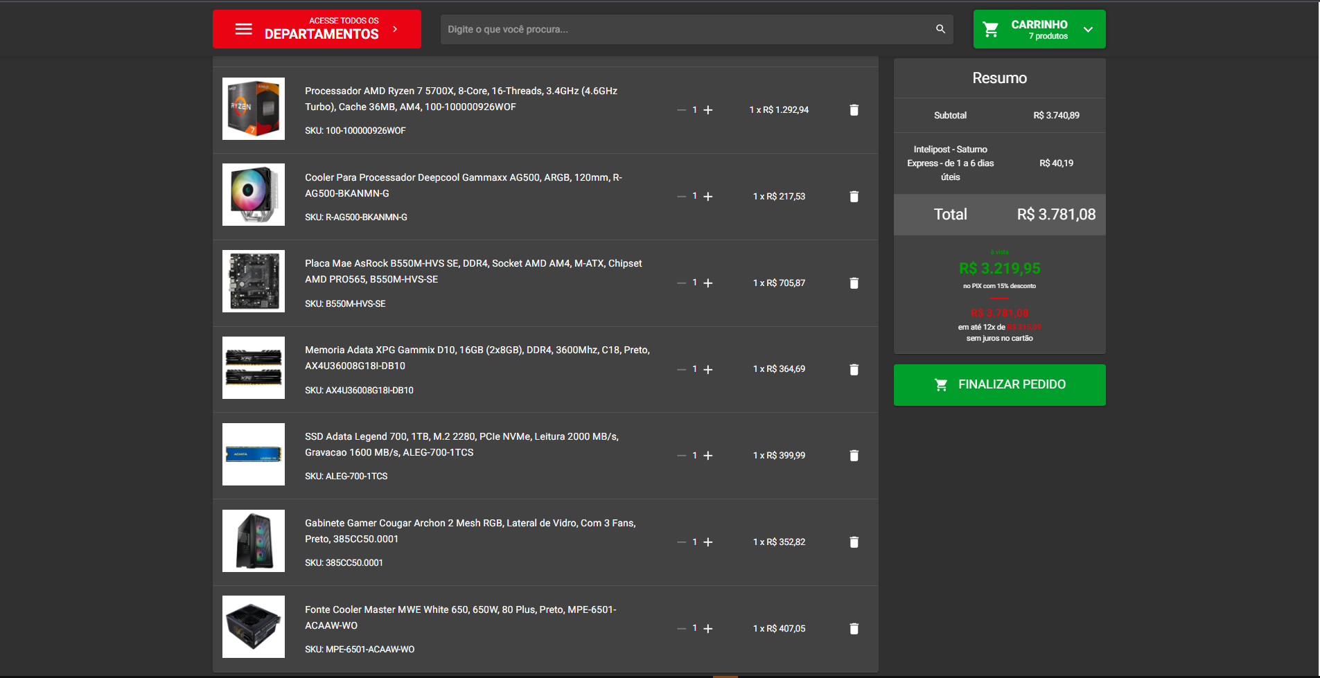Increase quantity of Adata XPG Gammix memory
1320x678 pixels.
(x=707, y=370)
